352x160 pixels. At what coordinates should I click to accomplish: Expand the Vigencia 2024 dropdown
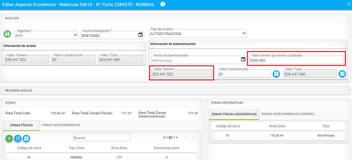(46, 35)
